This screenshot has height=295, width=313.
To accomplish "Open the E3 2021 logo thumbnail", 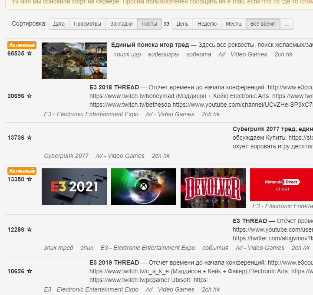I will click(x=74, y=187).
